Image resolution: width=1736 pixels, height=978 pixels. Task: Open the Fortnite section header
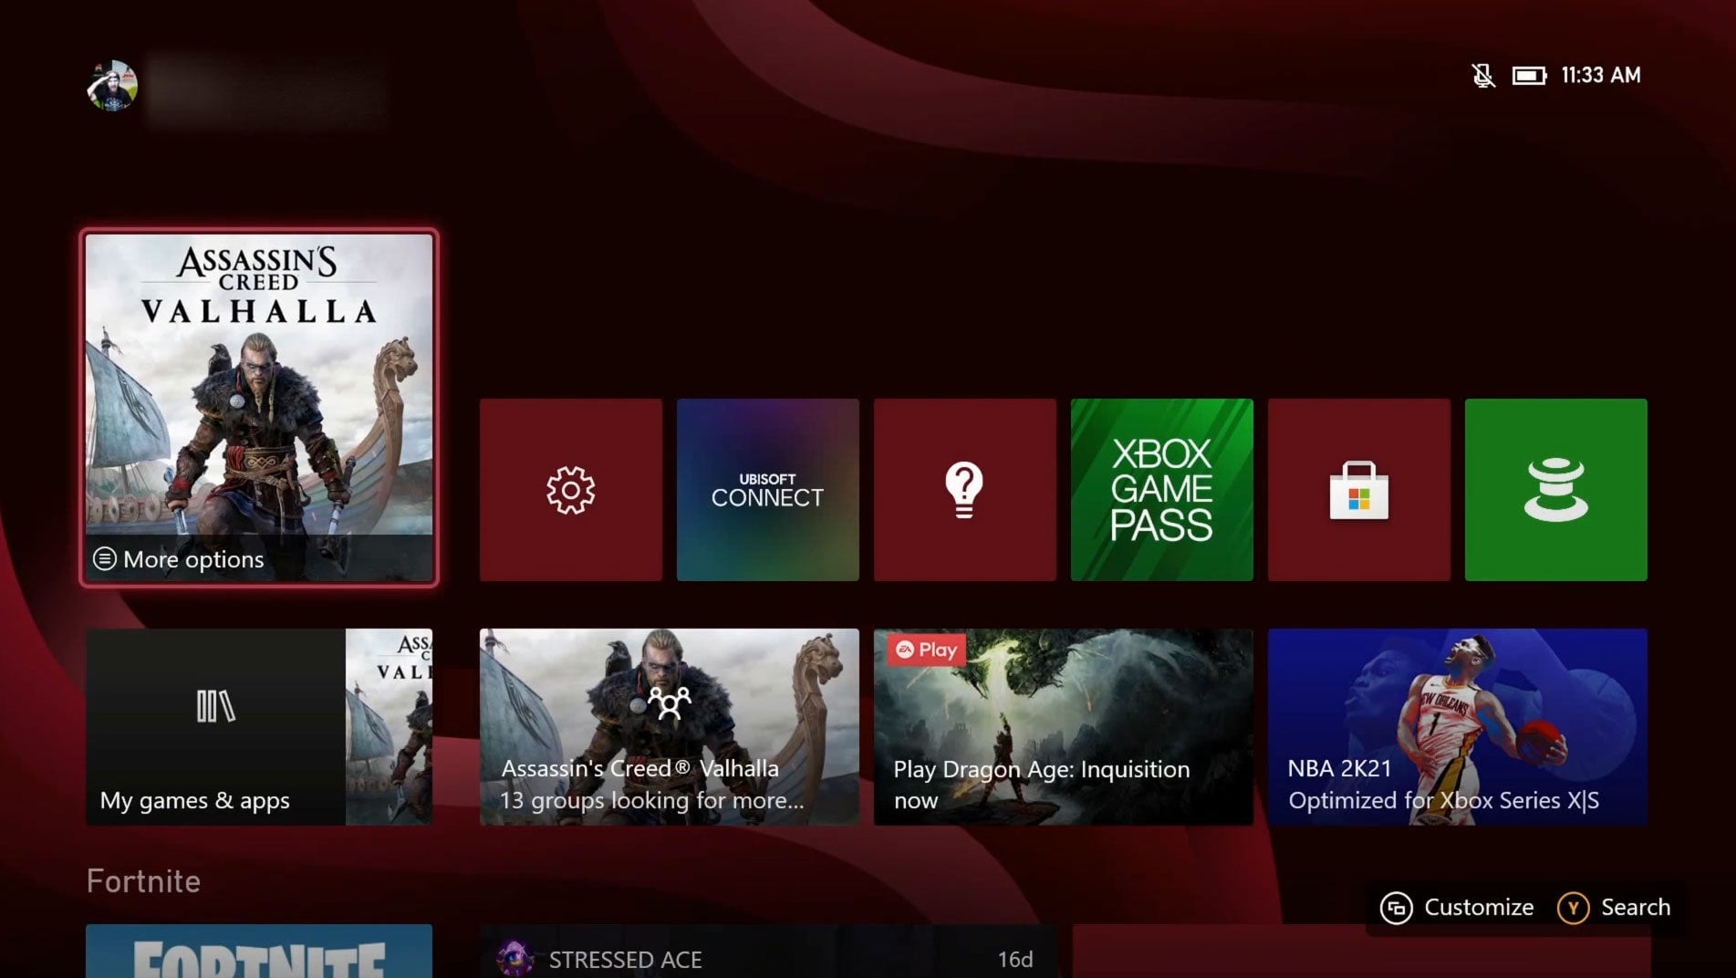click(143, 880)
